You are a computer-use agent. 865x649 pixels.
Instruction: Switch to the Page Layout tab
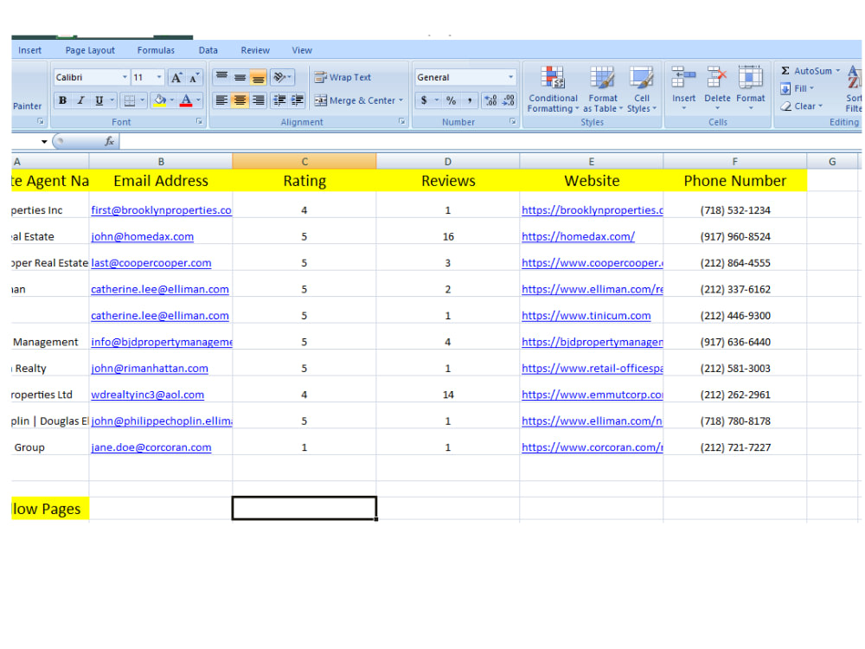90,50
